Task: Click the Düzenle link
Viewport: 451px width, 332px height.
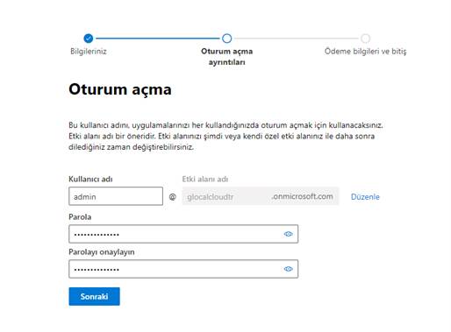Action: click(365, 197)
